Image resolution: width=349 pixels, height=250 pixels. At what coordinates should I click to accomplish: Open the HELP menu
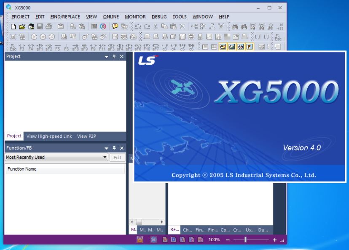(x=224, y=17)
